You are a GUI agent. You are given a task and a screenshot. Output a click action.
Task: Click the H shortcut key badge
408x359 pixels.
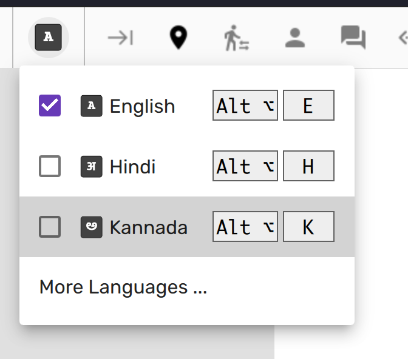tap(308, 167)
